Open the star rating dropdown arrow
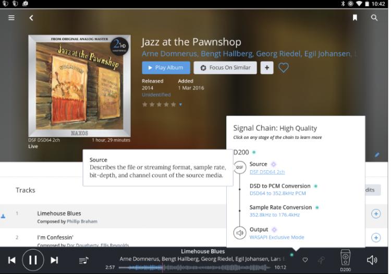 pos(180,104)
